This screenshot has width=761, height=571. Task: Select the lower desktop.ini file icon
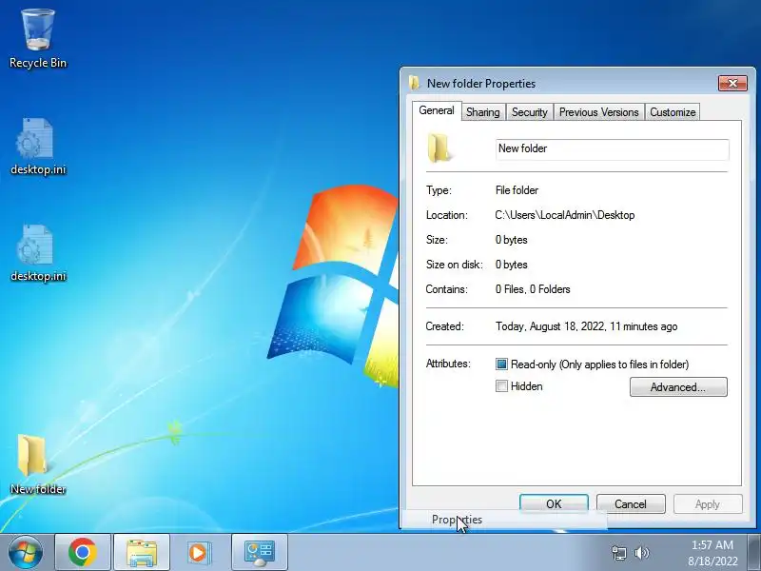click(x=38, y=253)
